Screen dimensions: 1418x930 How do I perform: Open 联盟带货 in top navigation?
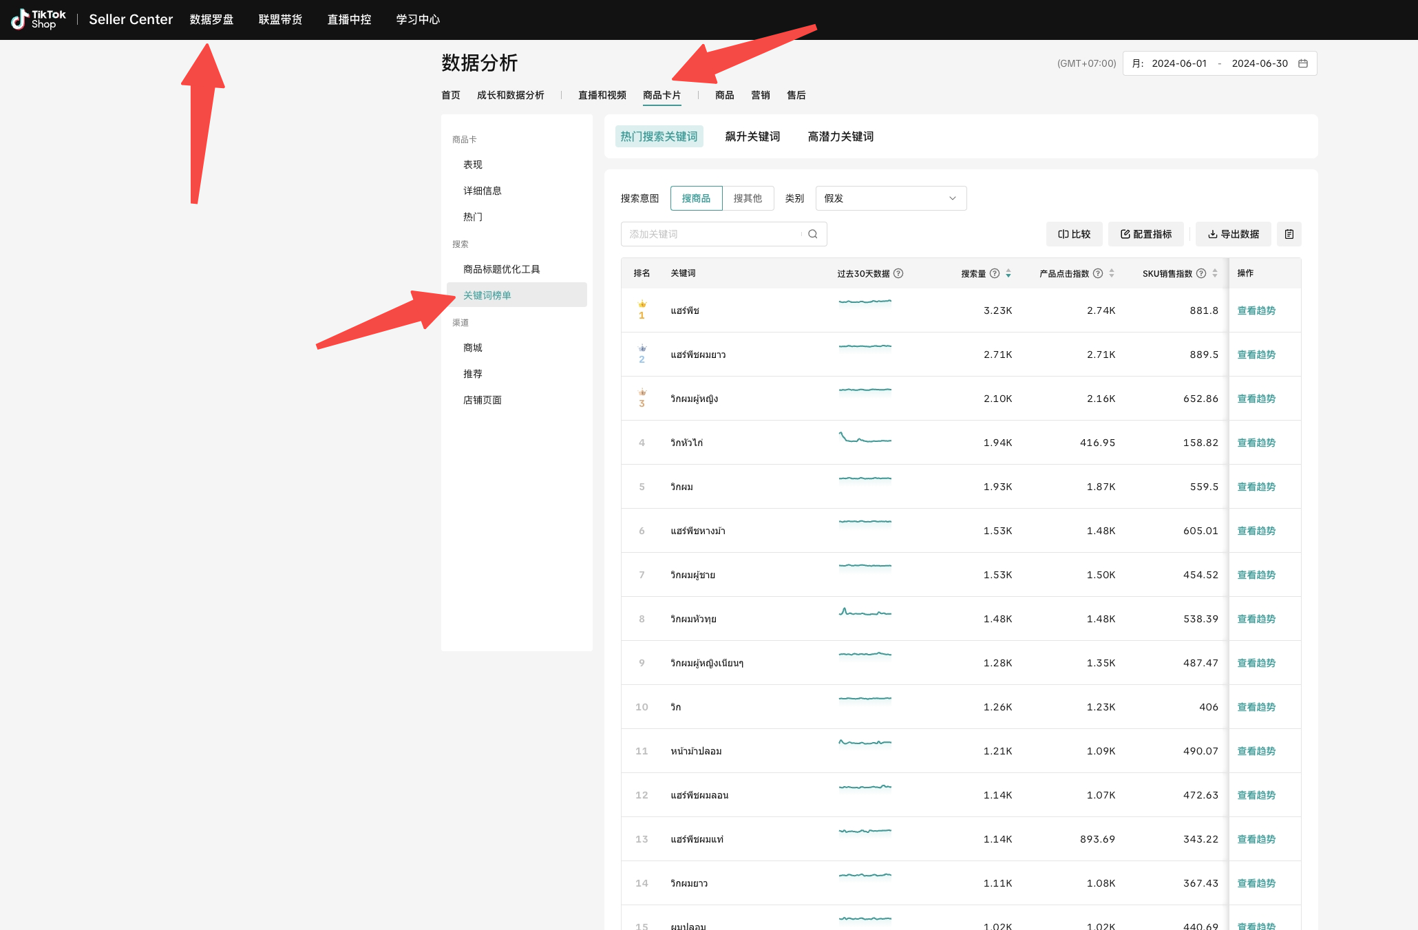coord(280,19)
